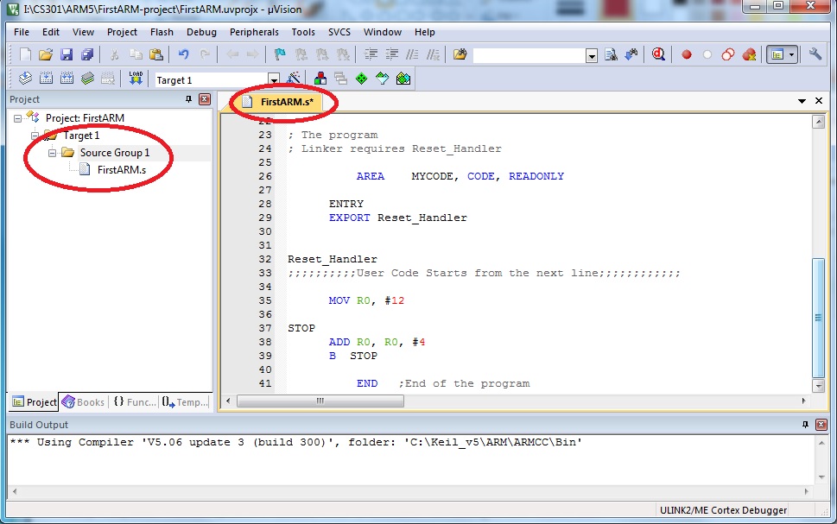Download to flash with the LOAD icon
Viewport: 837px width, 524px height.
(136, 79)
